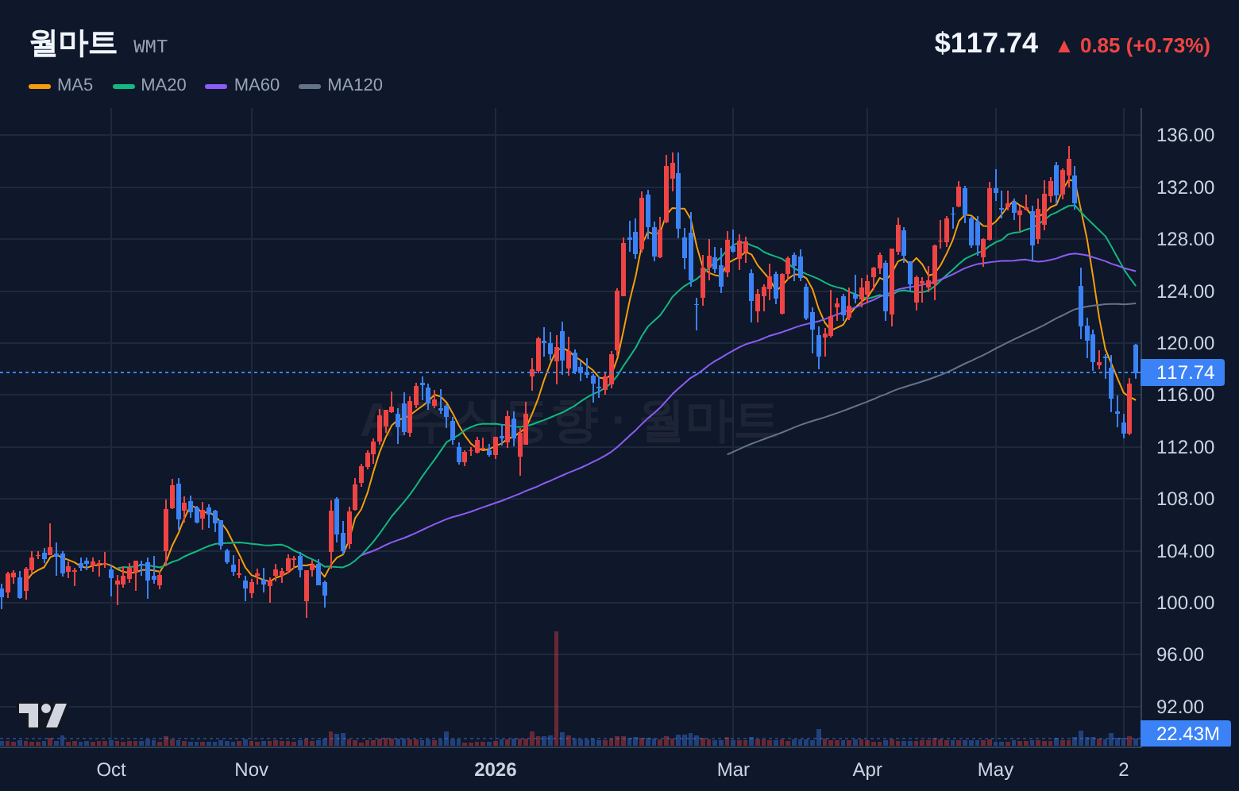
Task: Click the 116.00 price axis label
Action: (x=1185, y=395)
